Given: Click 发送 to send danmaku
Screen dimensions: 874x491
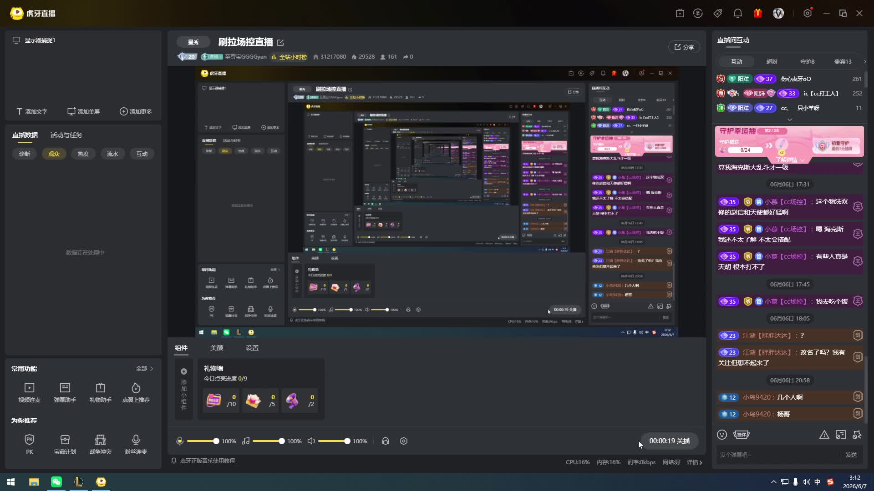Looking at the screenshot, I should coord(851,455).
